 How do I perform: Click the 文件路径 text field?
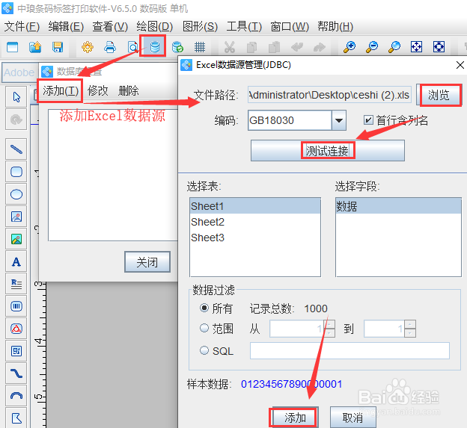tap(329, 95)
